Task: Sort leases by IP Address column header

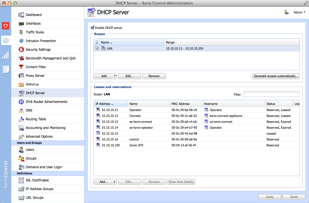Action: tap(111, 104)
